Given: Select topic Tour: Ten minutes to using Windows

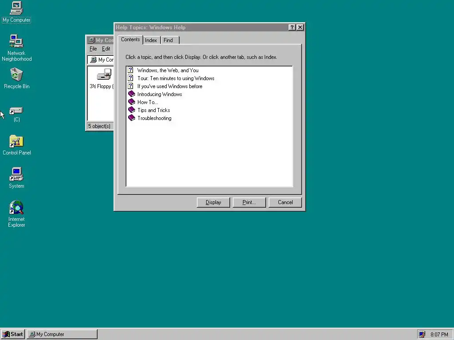Looking at the screenshot, I should [176, 78].
